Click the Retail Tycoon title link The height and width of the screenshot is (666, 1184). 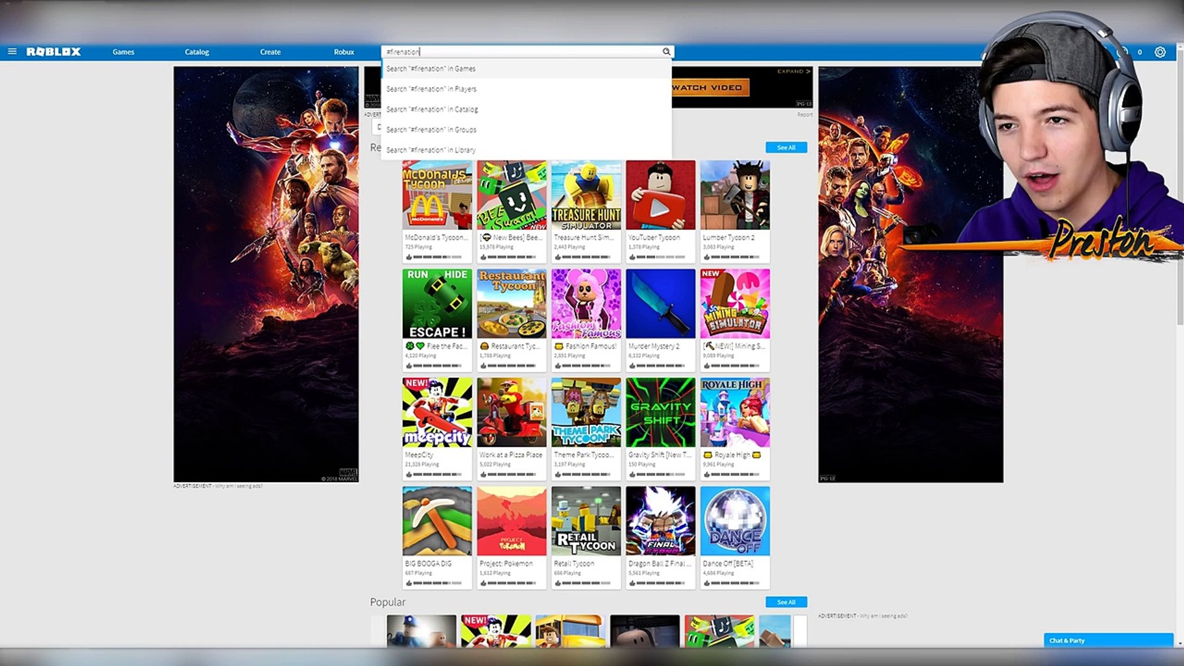[x=574, y=563]
